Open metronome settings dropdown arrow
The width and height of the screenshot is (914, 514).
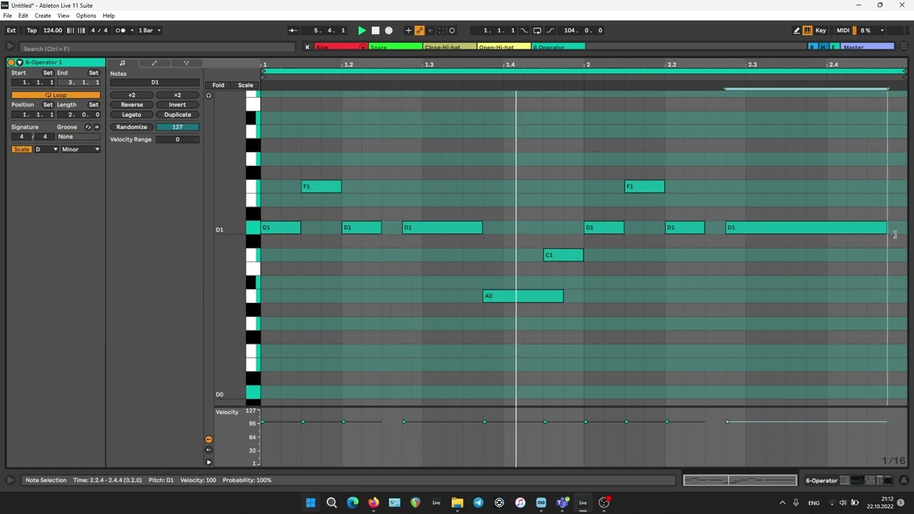point(132,31)
